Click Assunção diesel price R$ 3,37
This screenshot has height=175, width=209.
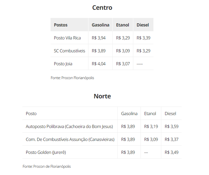tap(171, 139)
